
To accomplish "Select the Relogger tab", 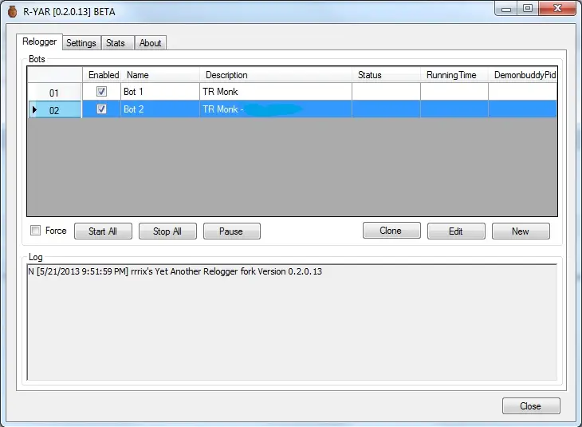I will pos(40,42).
